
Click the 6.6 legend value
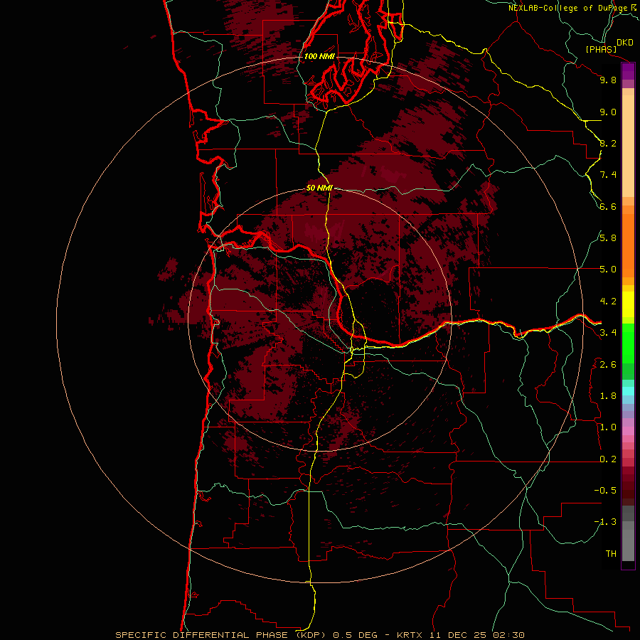[x=608, y=206]
